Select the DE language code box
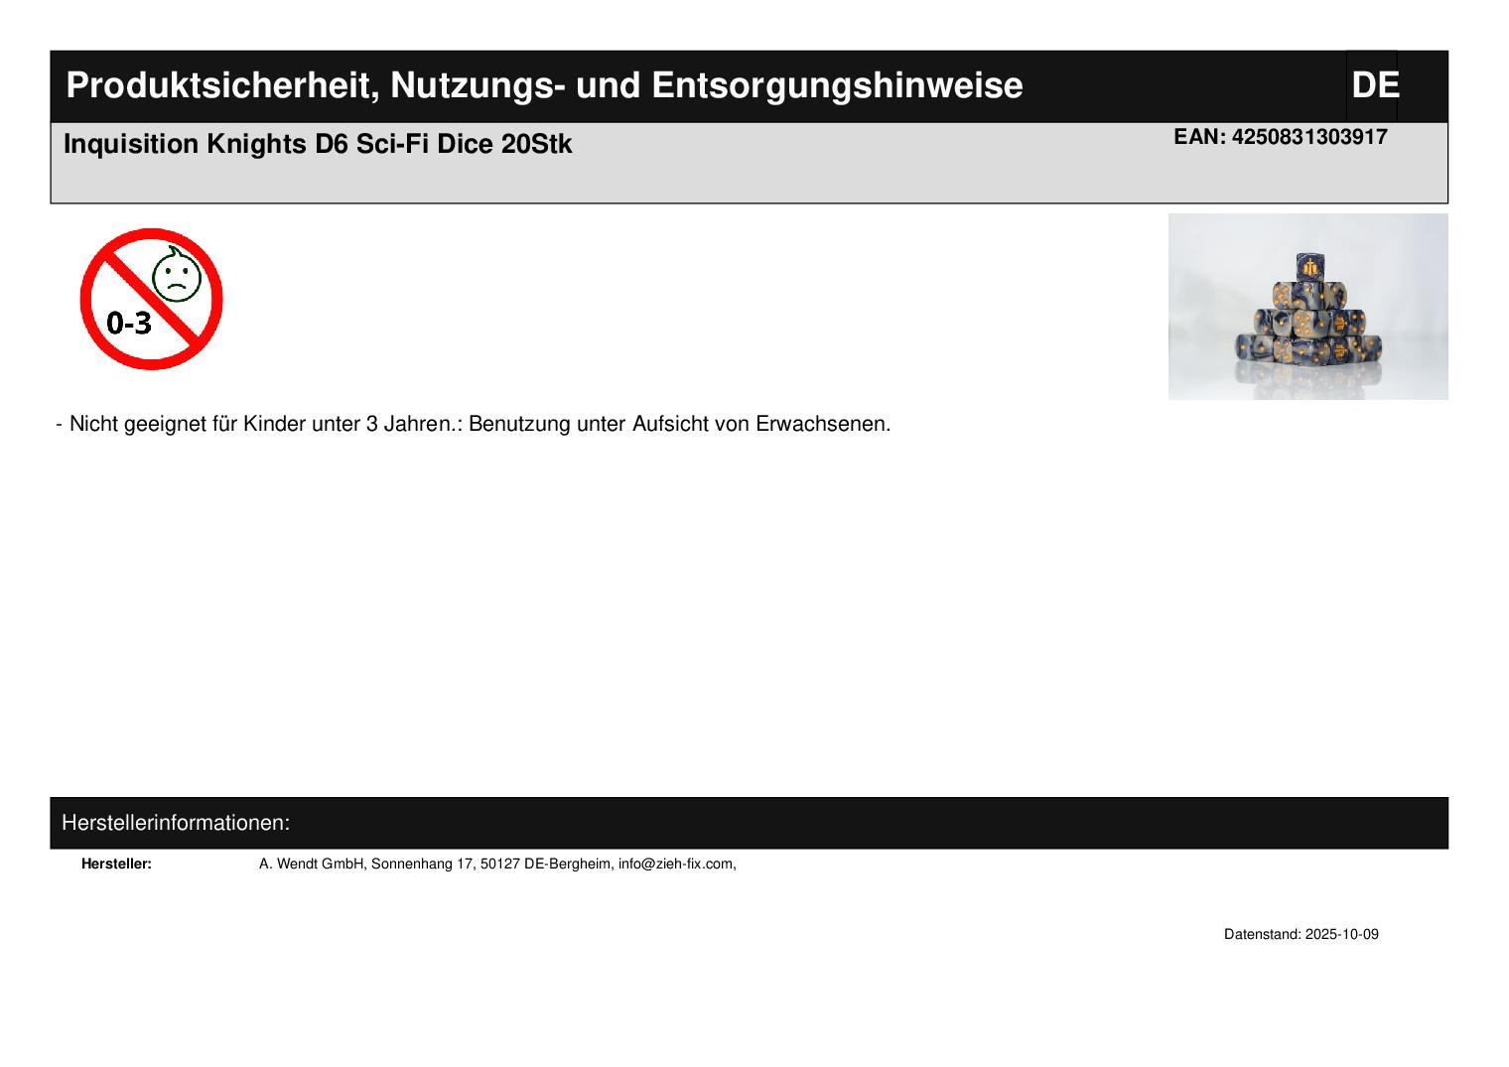The height and width of the screenshot is (1067, 1509). [1374, 86]
